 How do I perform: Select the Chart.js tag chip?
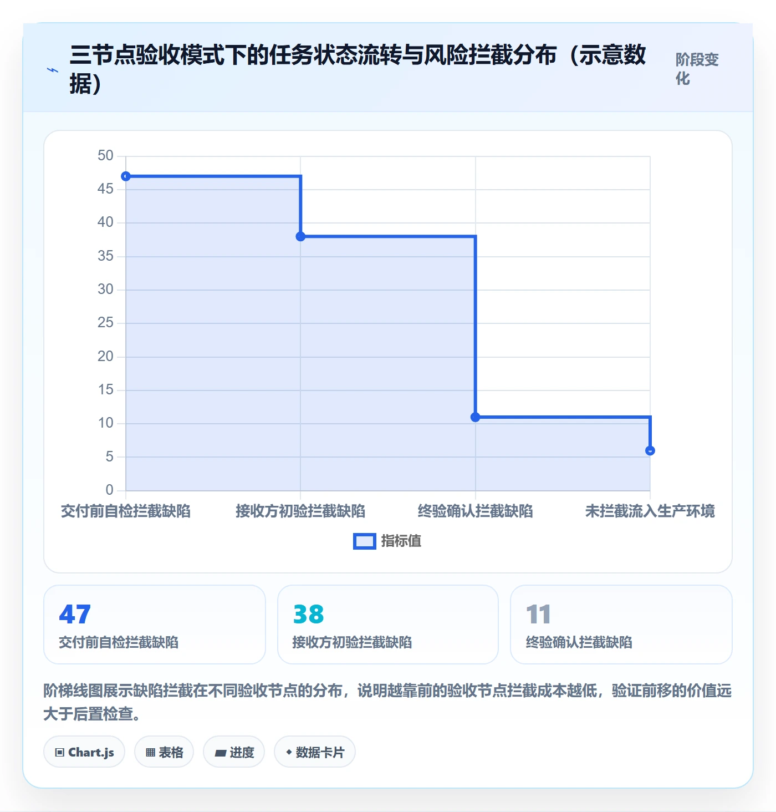(84, 752)
